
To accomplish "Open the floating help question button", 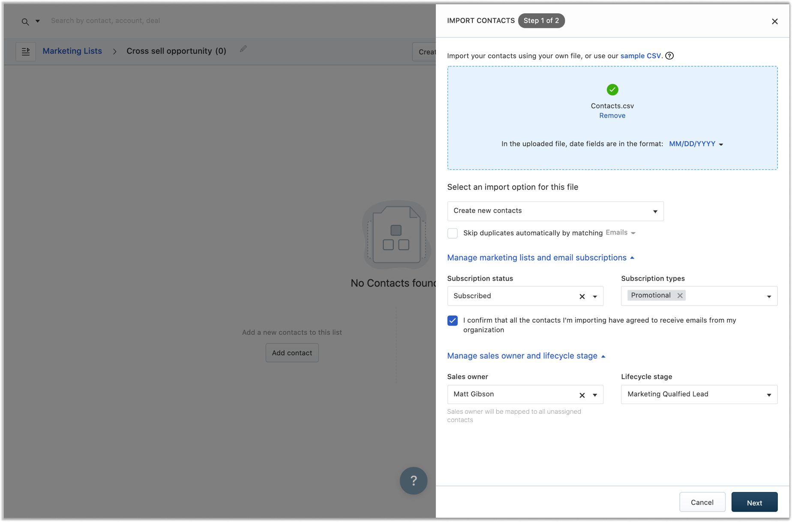I will (x=414, y=480).
